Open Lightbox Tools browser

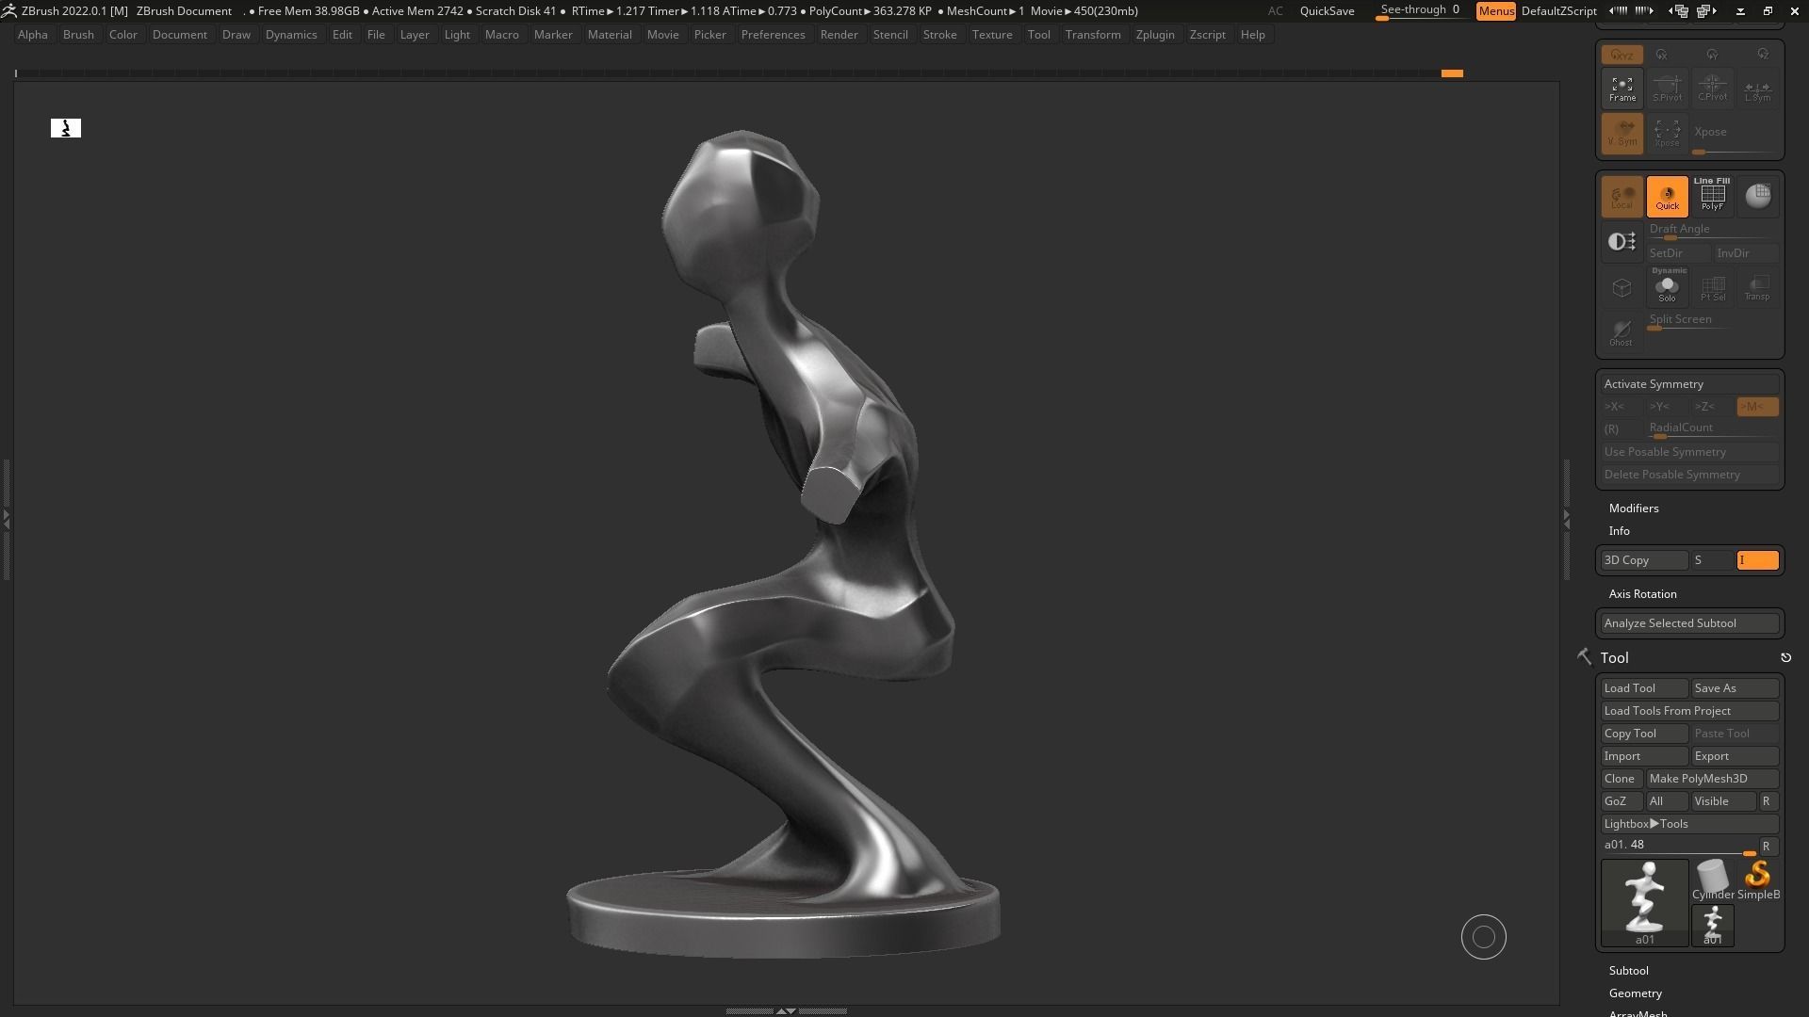tap(1689, 824)
